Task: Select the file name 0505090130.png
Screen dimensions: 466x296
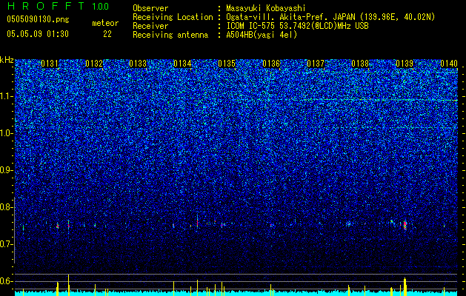Action: [38, 19]
